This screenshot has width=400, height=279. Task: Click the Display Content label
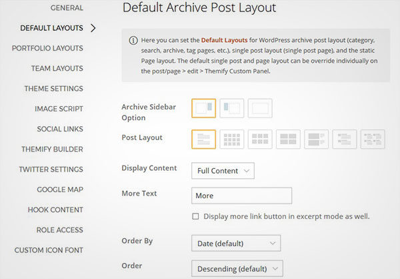click(149, 168)
